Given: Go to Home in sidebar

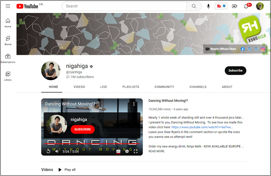Looking at the screenshot, I should [x=8, y=23].
